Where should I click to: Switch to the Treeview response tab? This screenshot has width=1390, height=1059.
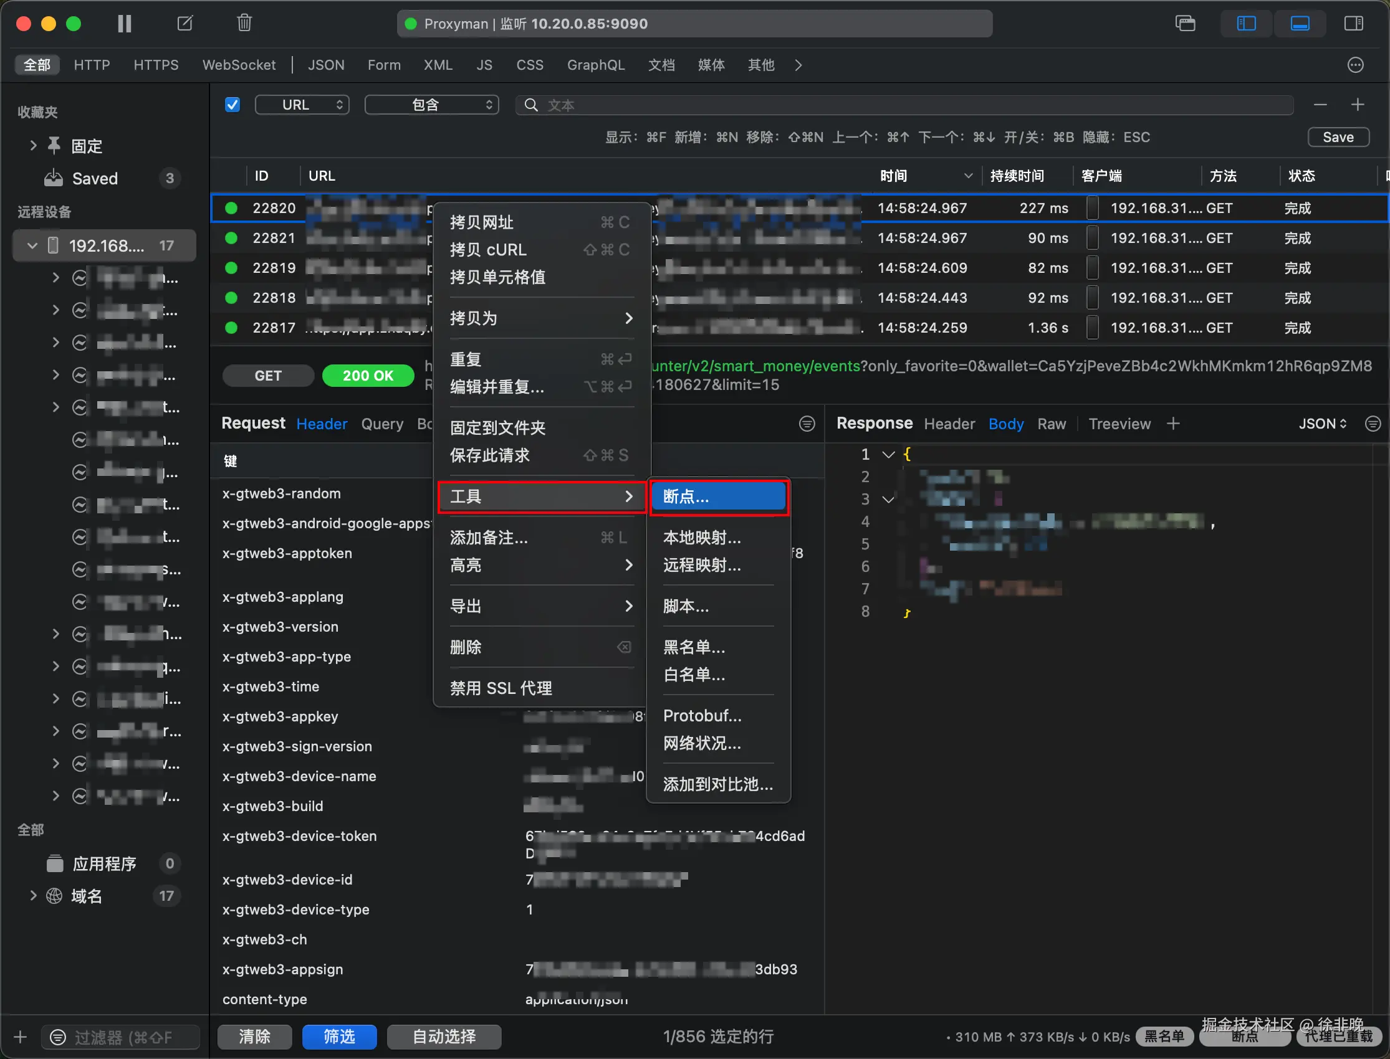(1119, 424)
